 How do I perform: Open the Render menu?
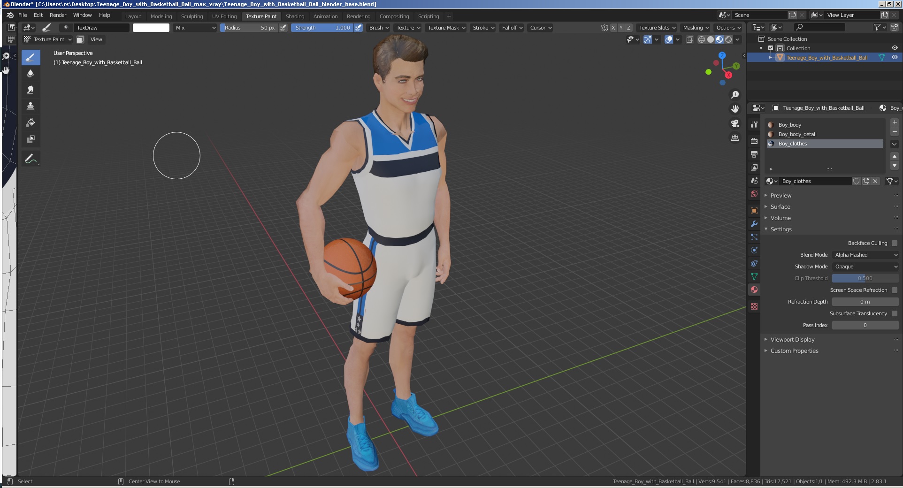pos(58,15)
